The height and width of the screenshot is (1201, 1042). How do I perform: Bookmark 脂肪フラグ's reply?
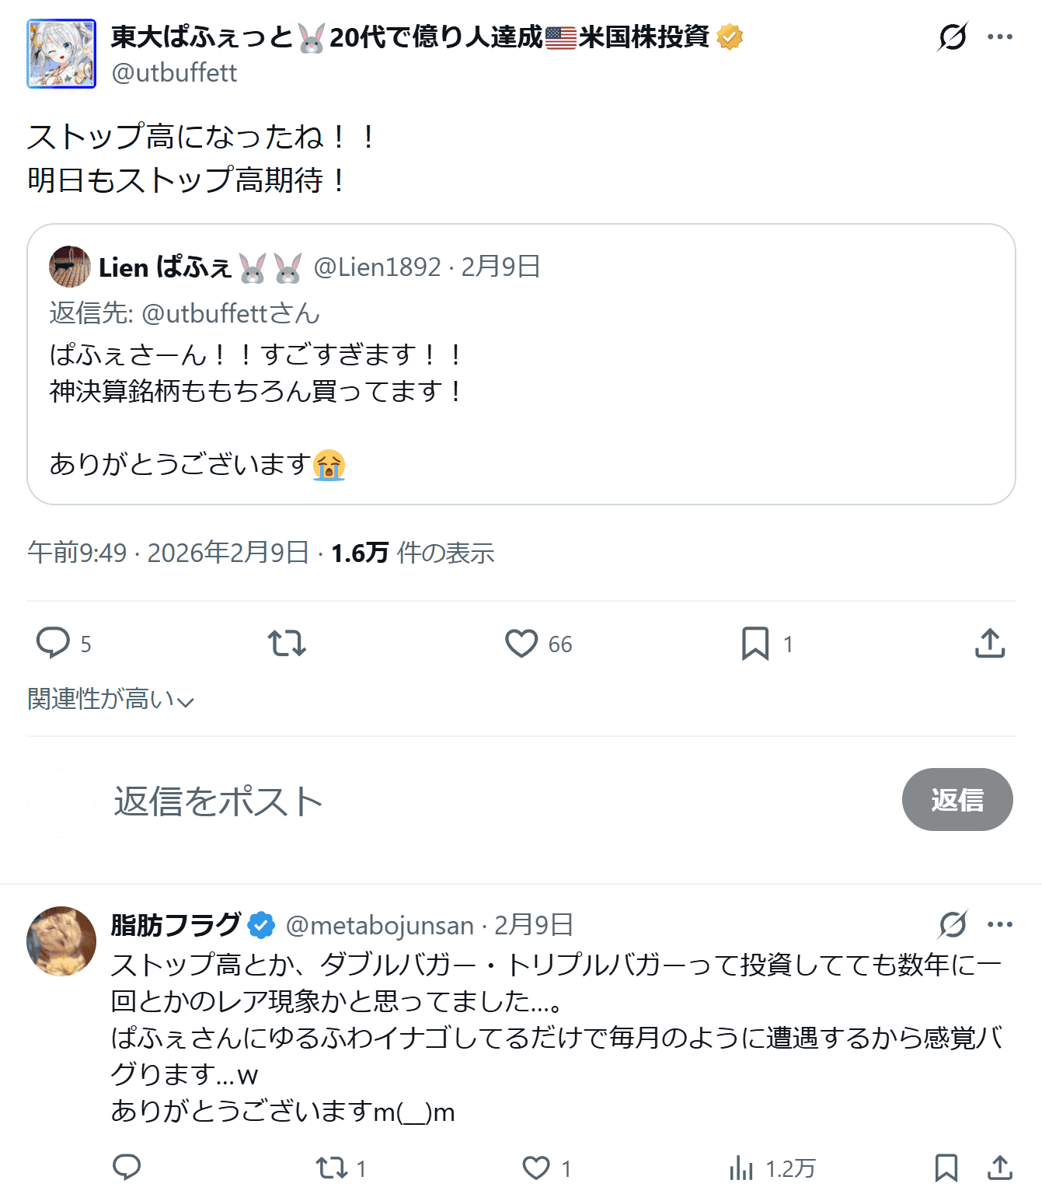[x=946, y=1168]
